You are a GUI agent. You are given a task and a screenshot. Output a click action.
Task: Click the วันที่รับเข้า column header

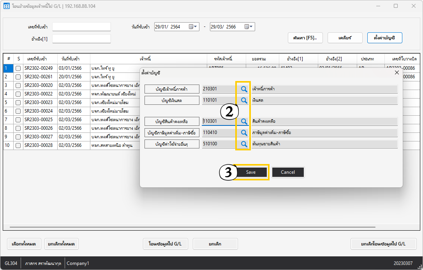pos(70,58)
